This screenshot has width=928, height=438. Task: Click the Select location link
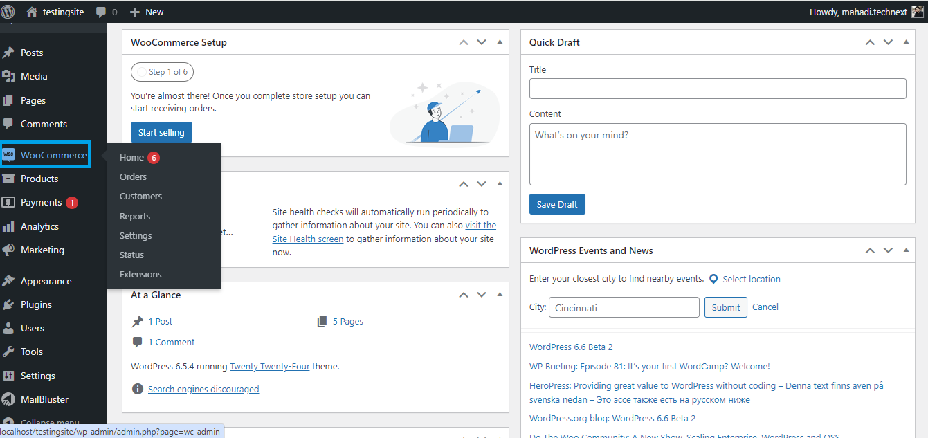pyautogui.click(x=752, y=279)
